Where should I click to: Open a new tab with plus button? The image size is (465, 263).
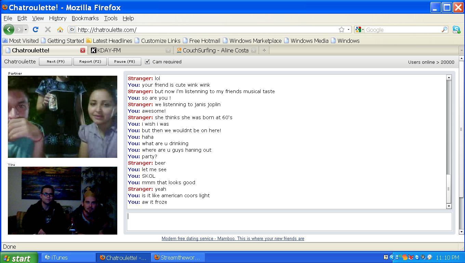[264, 50]
